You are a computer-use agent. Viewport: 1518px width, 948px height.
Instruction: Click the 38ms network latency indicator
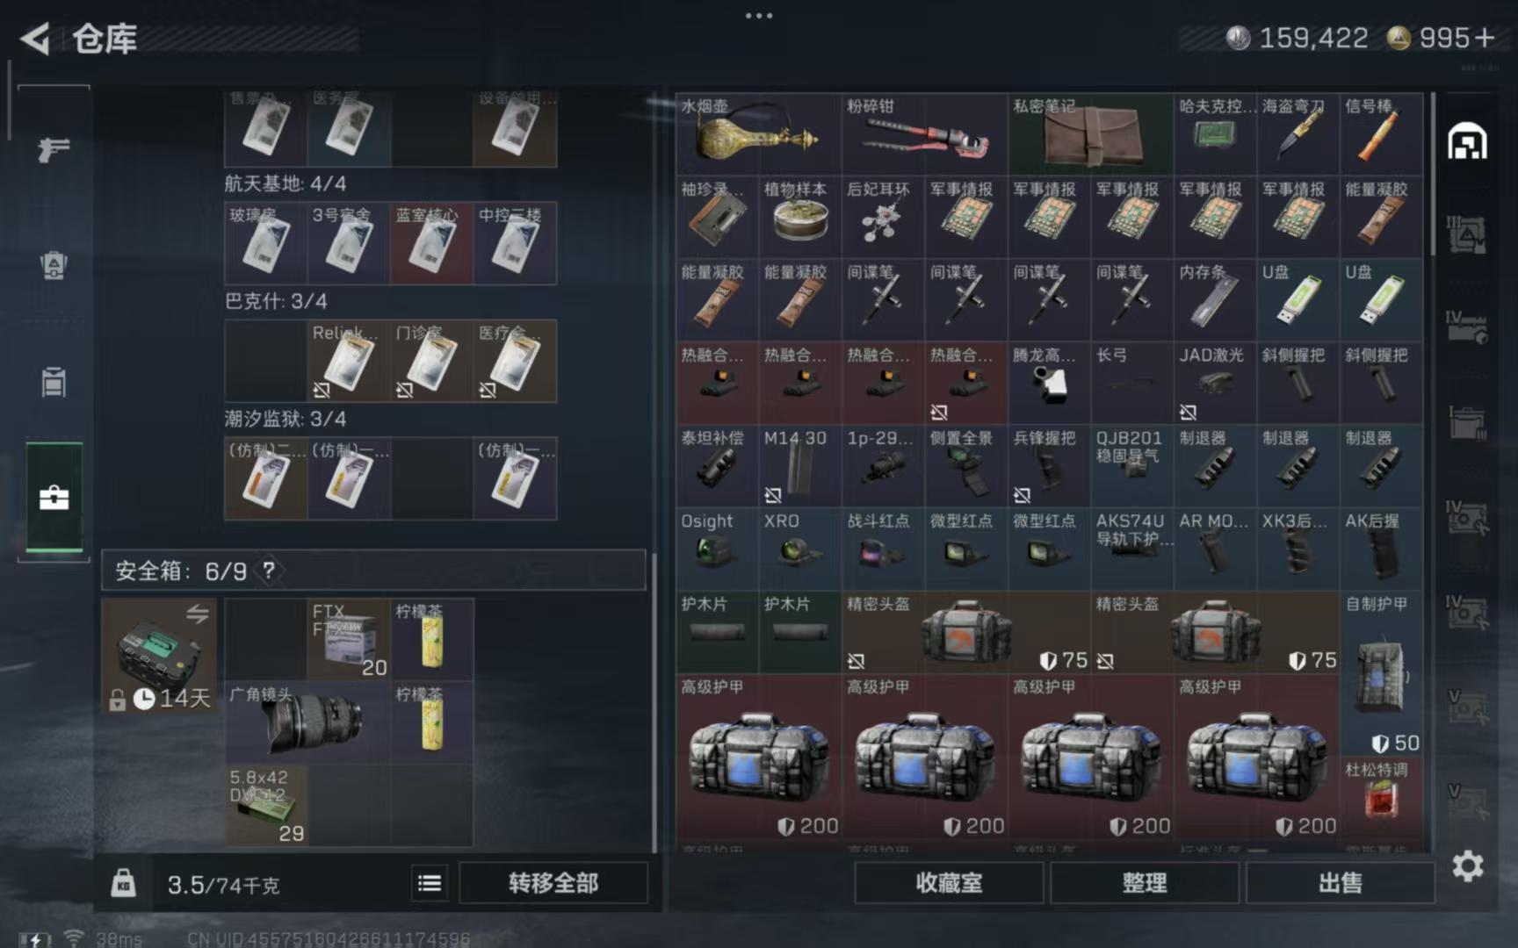tap(119, 939)
